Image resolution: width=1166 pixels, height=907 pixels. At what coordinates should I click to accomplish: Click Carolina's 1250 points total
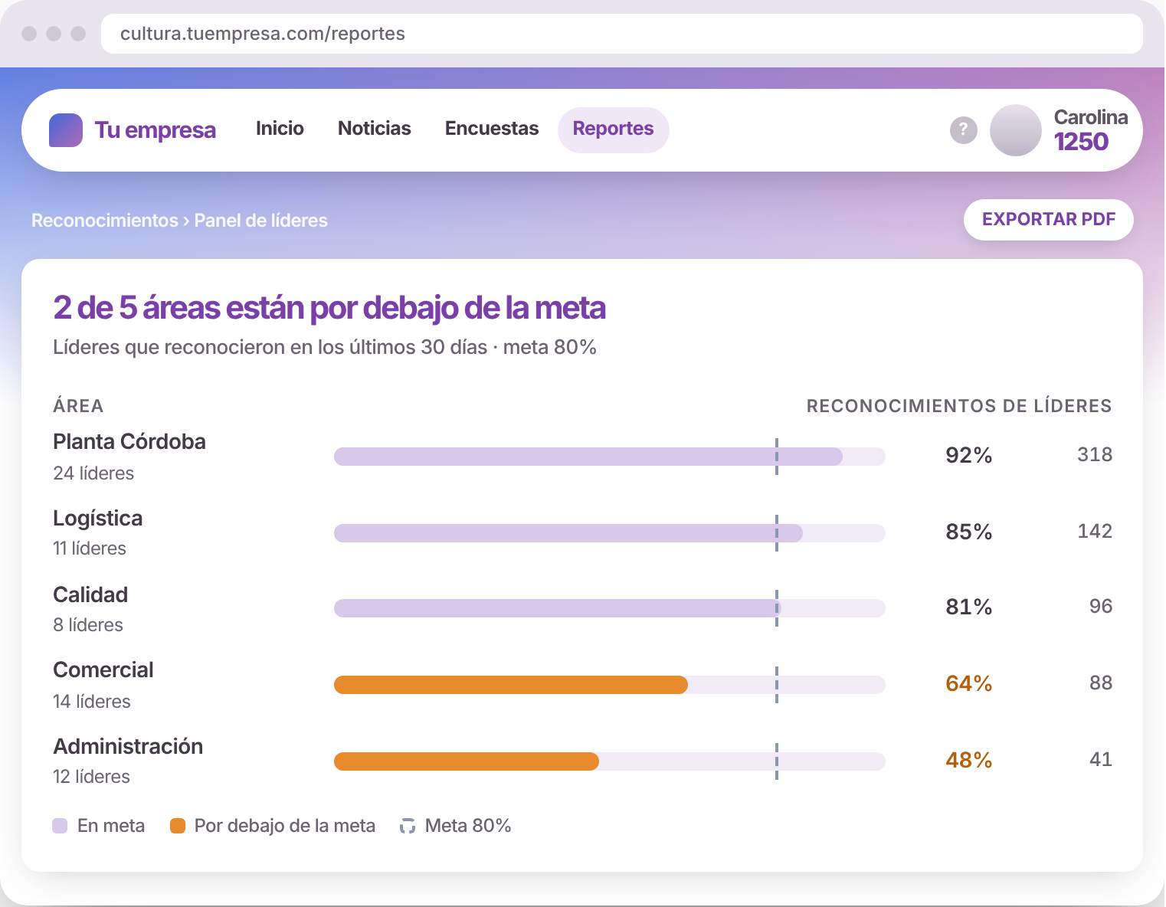coord(1081,142)
